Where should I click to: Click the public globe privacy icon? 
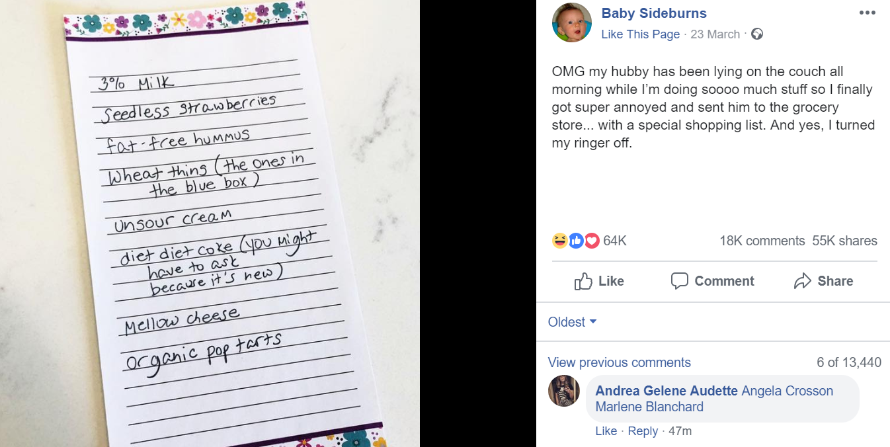757,34
